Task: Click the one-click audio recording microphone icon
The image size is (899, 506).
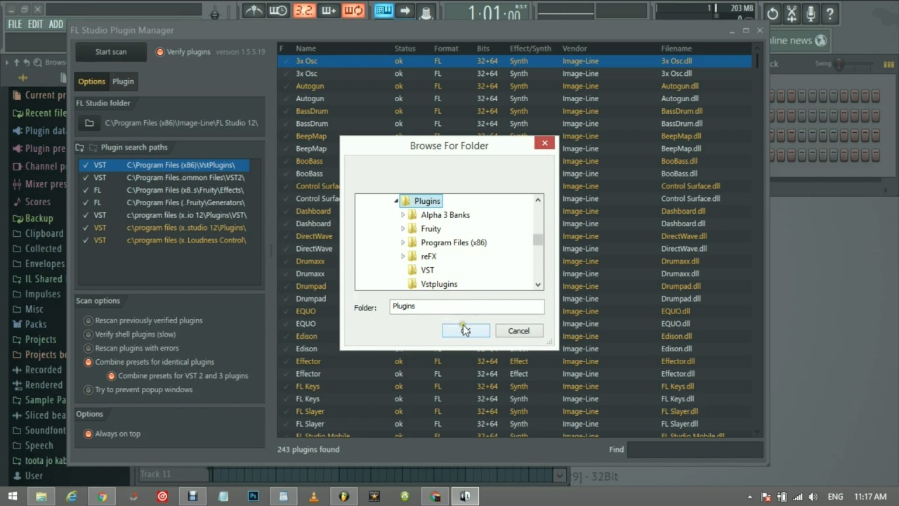Action: [x=811, y=13]
